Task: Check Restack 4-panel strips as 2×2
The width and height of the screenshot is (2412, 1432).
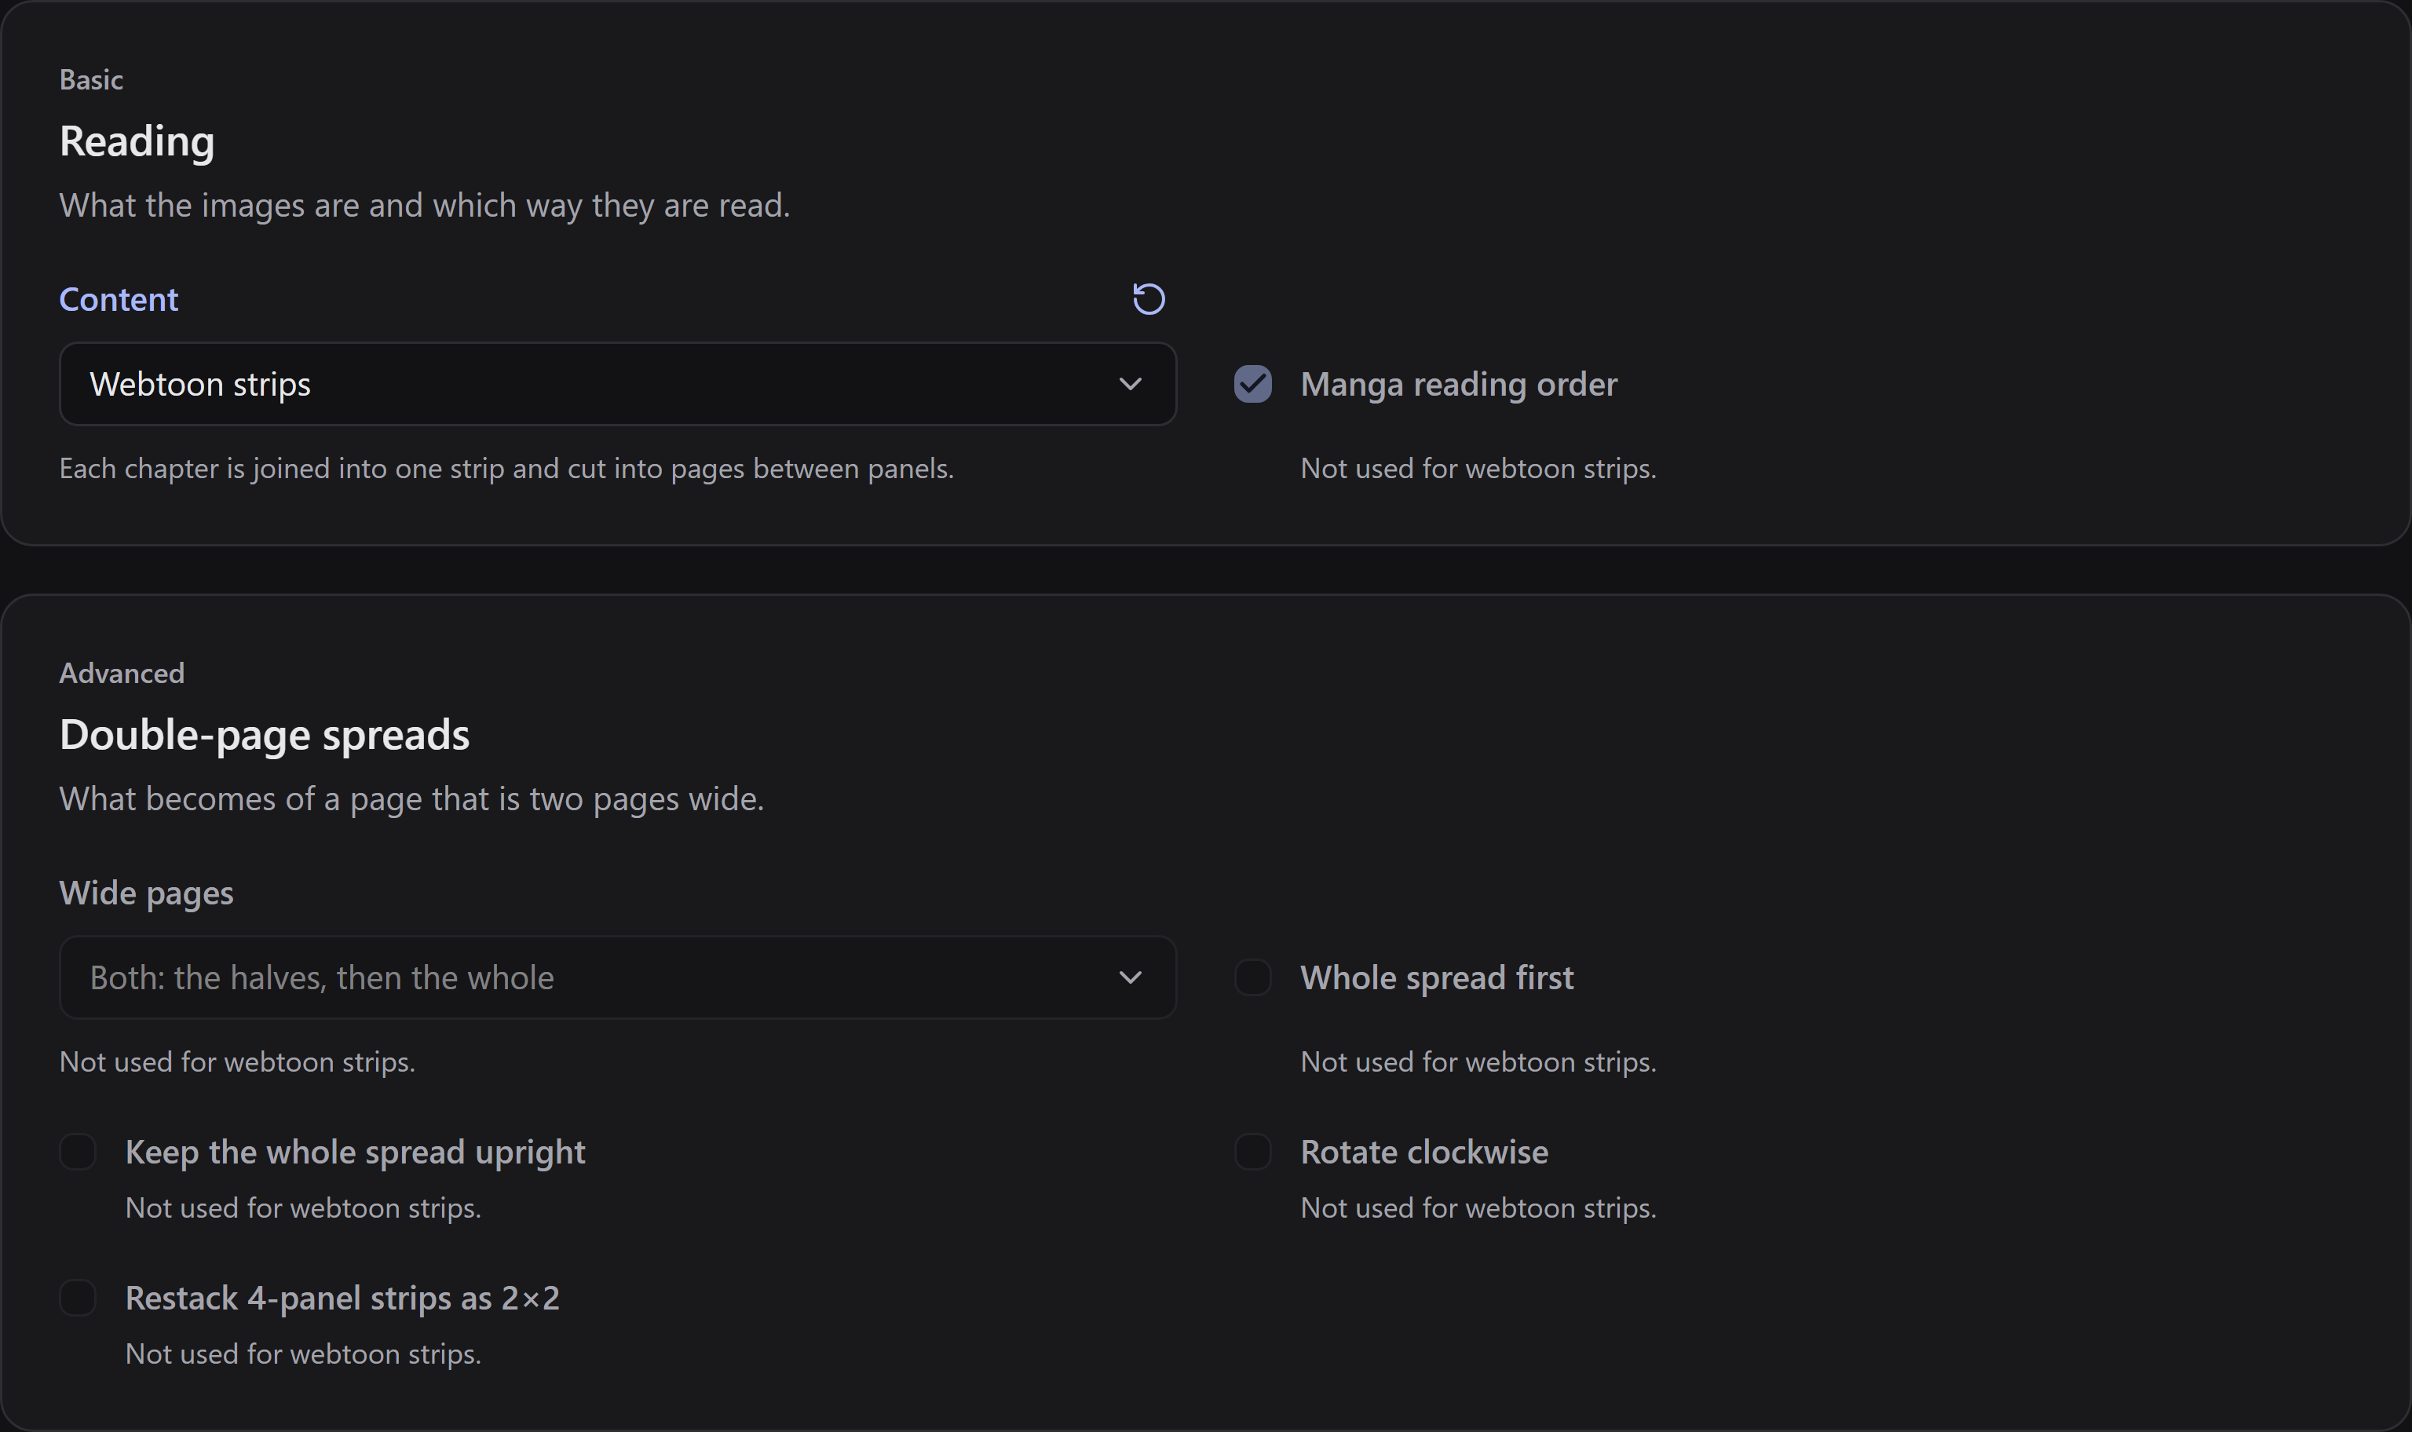Action: 77,1298
